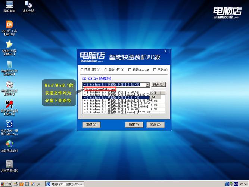Open the 虚拟光驱 virtual drive icon
The height and width of the screenshot is (187, 249).
point(28,5)
